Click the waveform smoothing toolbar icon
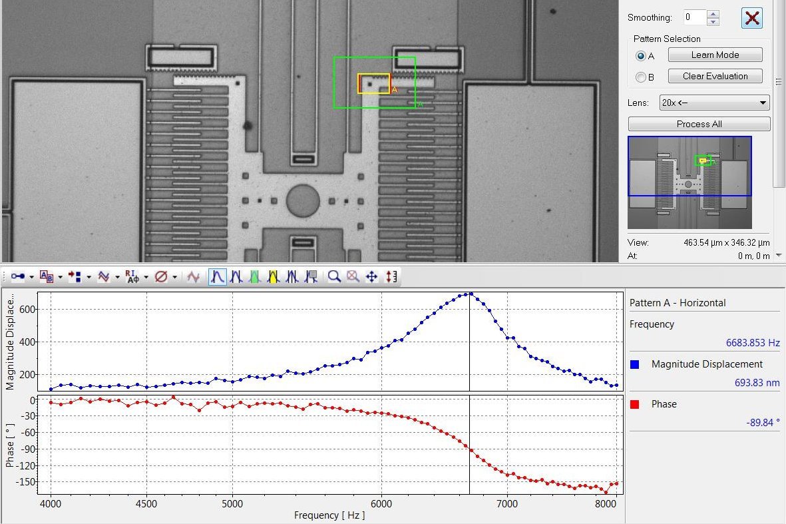 pyautogui.click(x=103, y=276)
